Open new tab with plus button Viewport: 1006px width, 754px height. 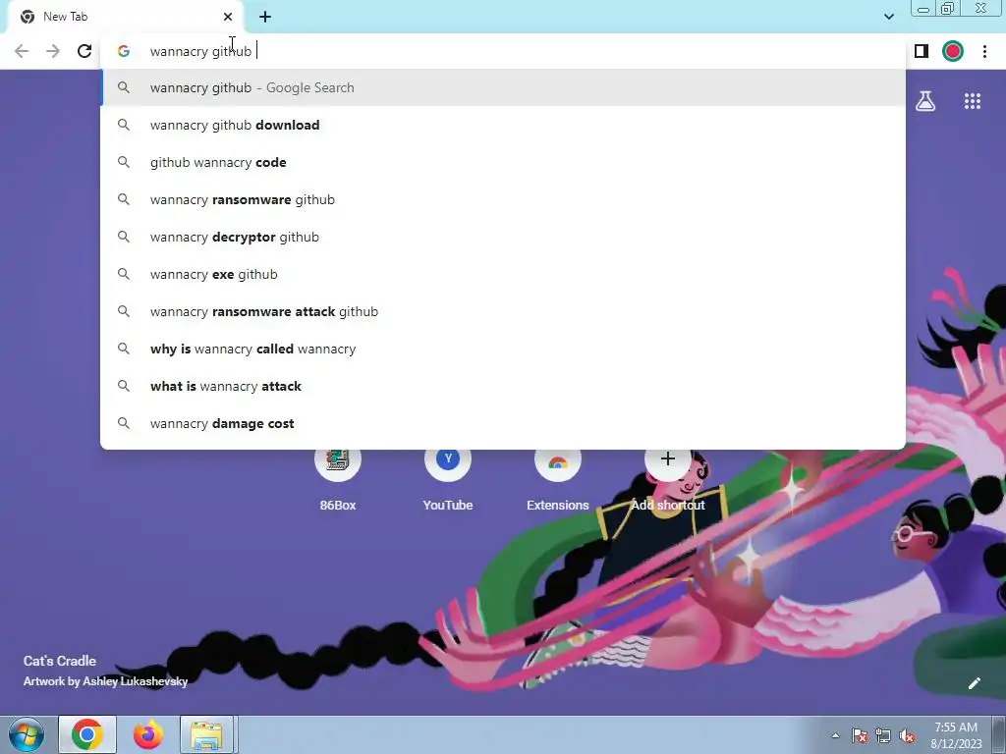265,17
